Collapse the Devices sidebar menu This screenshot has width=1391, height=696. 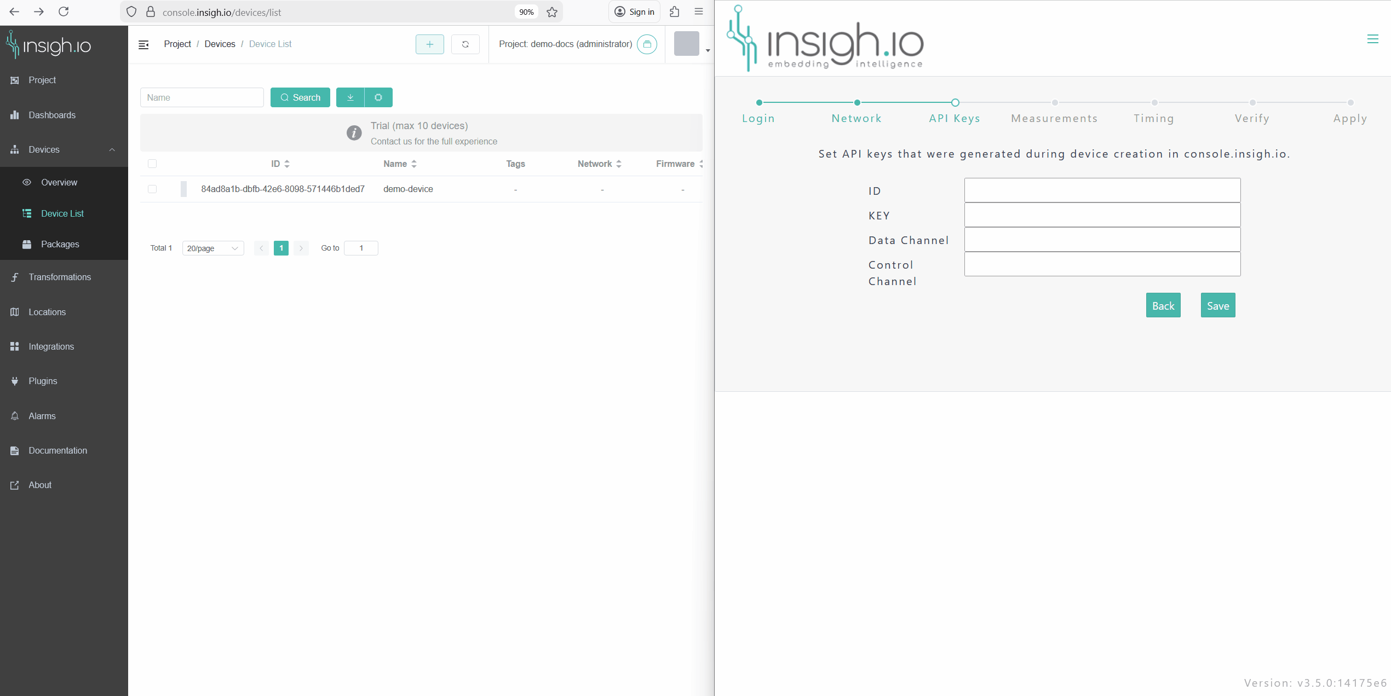112,150
